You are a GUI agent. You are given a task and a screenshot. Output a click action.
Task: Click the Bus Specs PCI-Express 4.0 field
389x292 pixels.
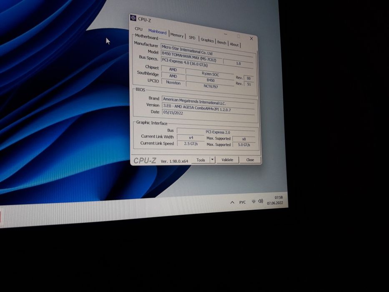(x=207, y=63)
